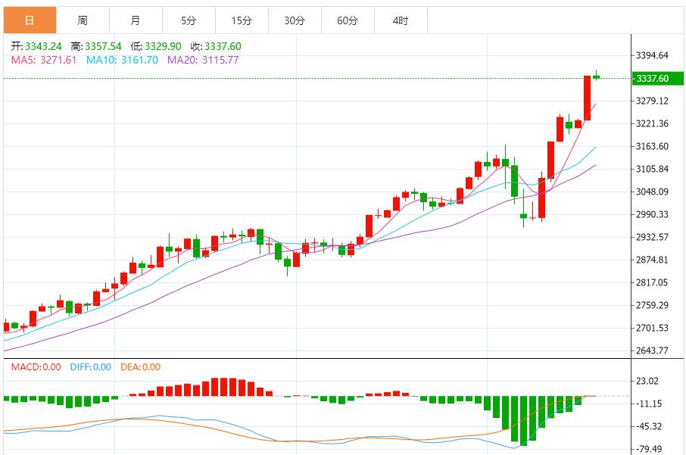Screen dimensions: 686x455
Task: Open the 月 monthly chart tab
Action: (136, 20)
